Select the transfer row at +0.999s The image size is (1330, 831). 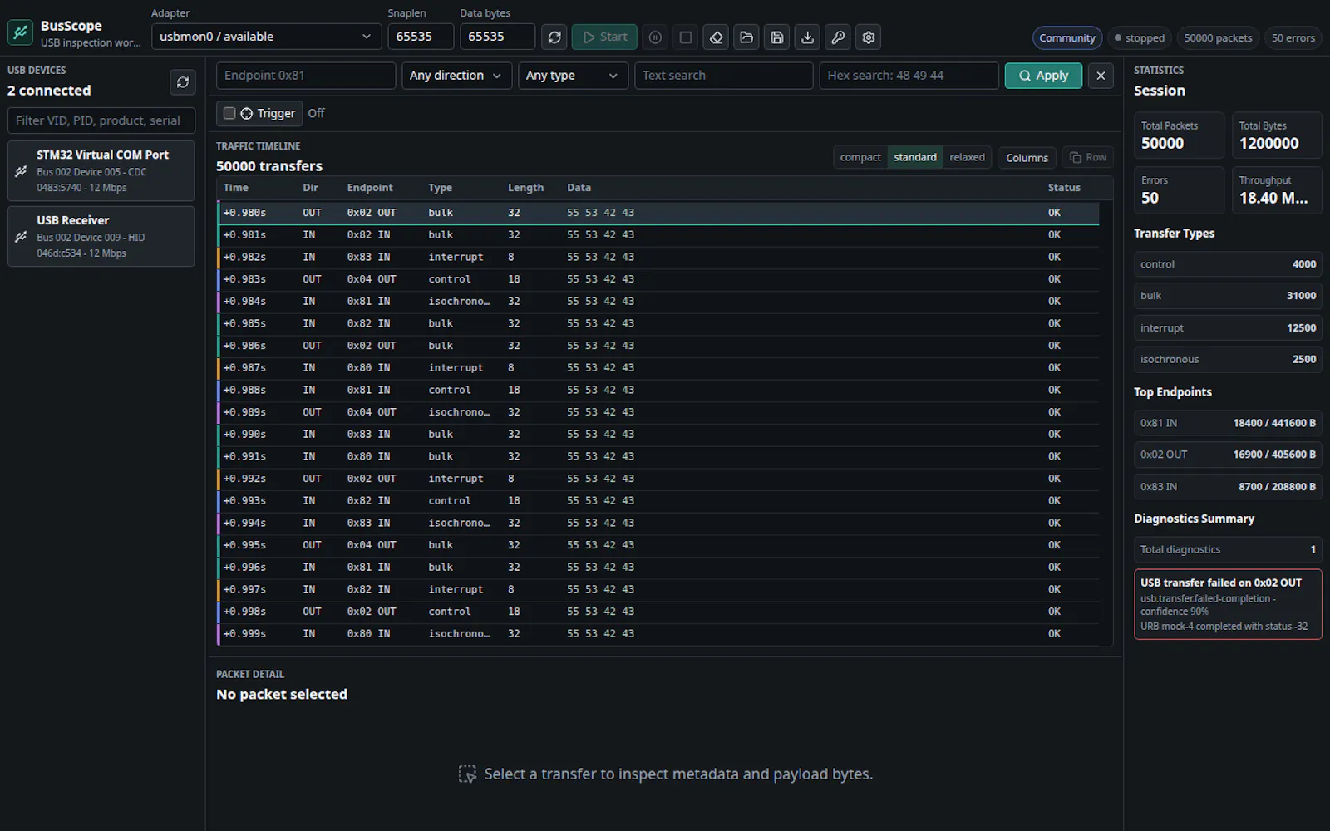point(658,634)
